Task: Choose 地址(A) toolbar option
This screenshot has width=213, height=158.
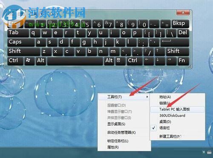Action: pyautogui.click(x=178, y=97)
